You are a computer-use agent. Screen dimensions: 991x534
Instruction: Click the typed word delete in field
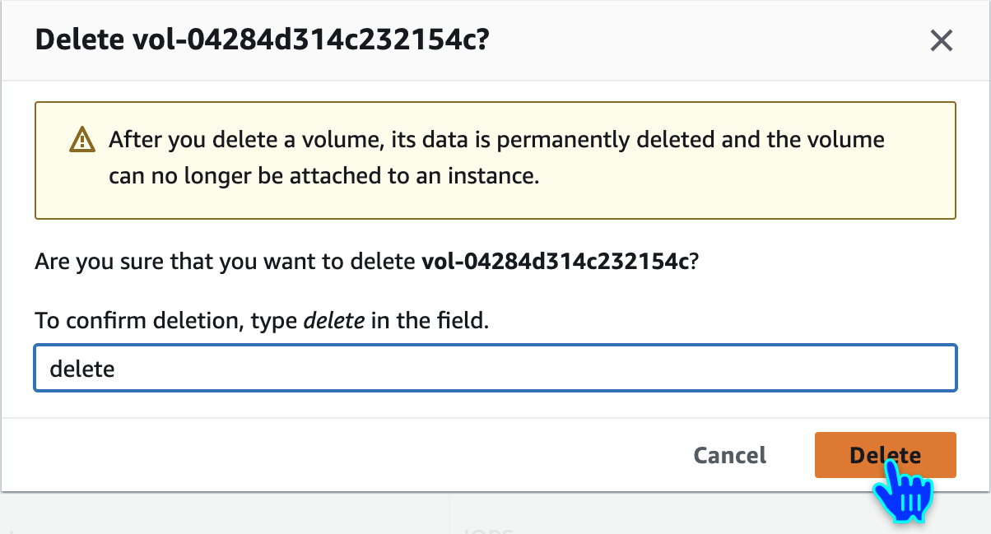[82, 369]
